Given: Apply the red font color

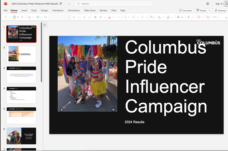Looking at the screenshot, I should [110, 17].
